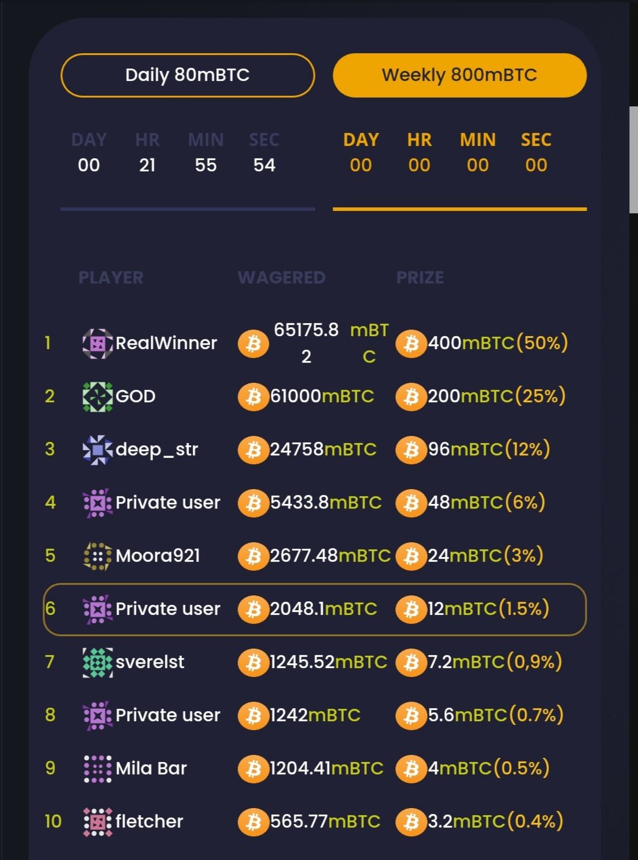Viewport: 638px width, 860px height.
Task: Click deep_str's blue avatar icon
Action: point(97,449)
